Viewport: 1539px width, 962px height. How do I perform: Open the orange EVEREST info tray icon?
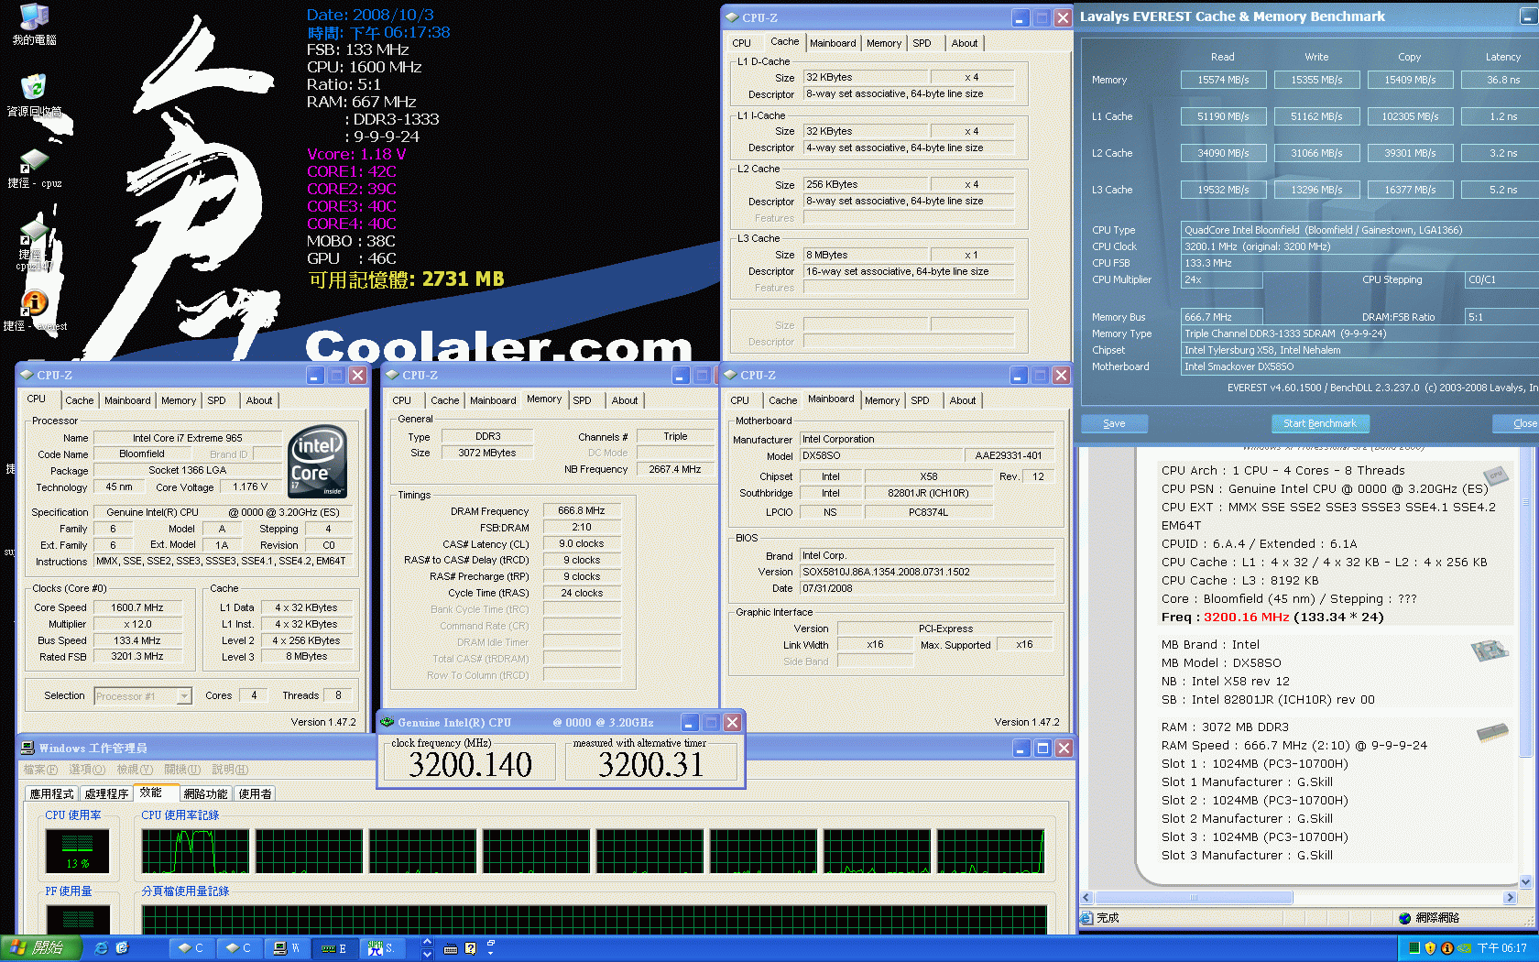point(1446,948)
